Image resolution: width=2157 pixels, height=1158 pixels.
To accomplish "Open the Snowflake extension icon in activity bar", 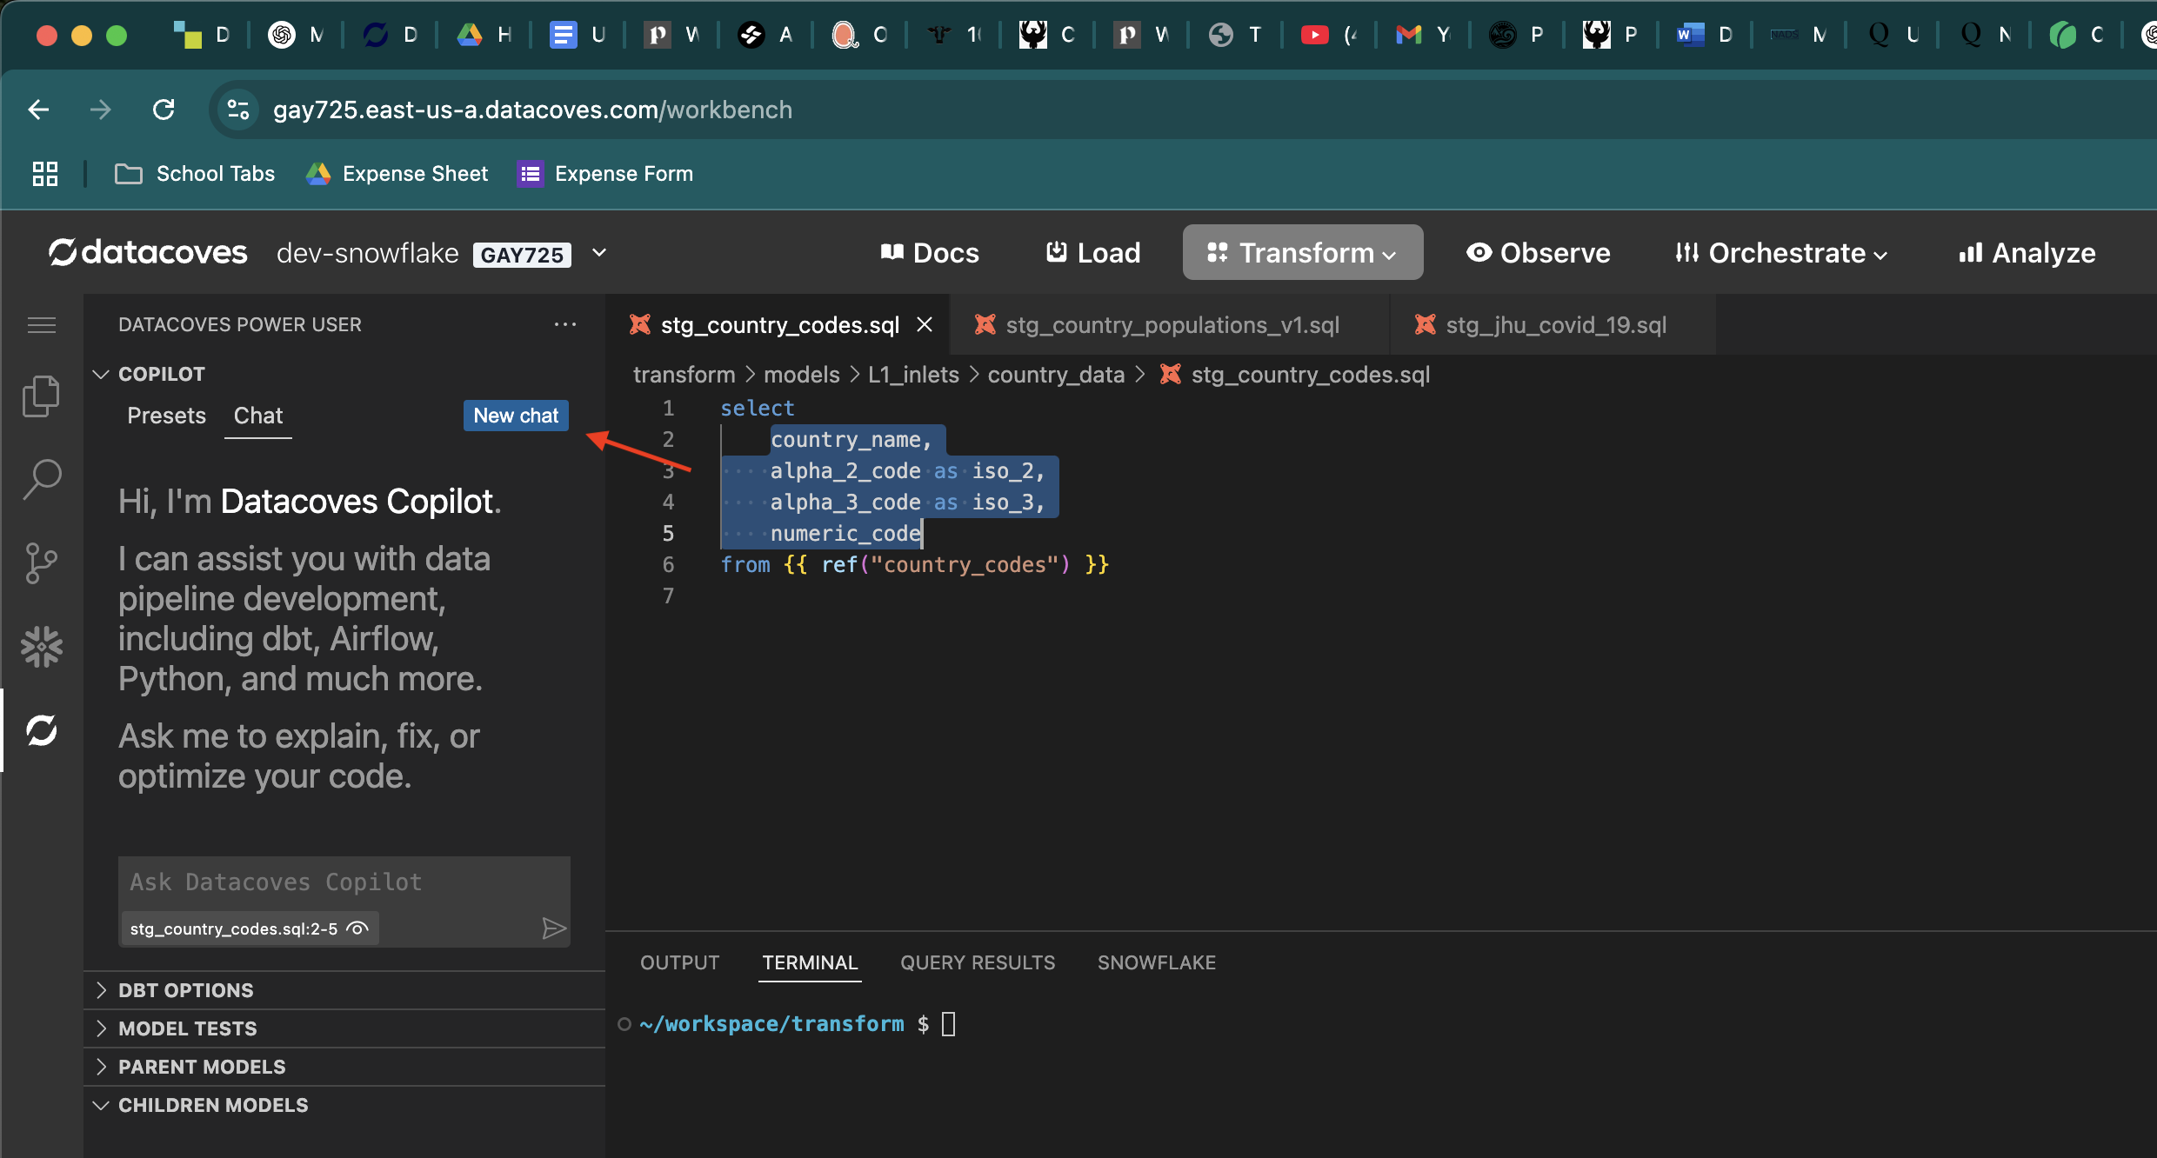I will tap(41, 647).
